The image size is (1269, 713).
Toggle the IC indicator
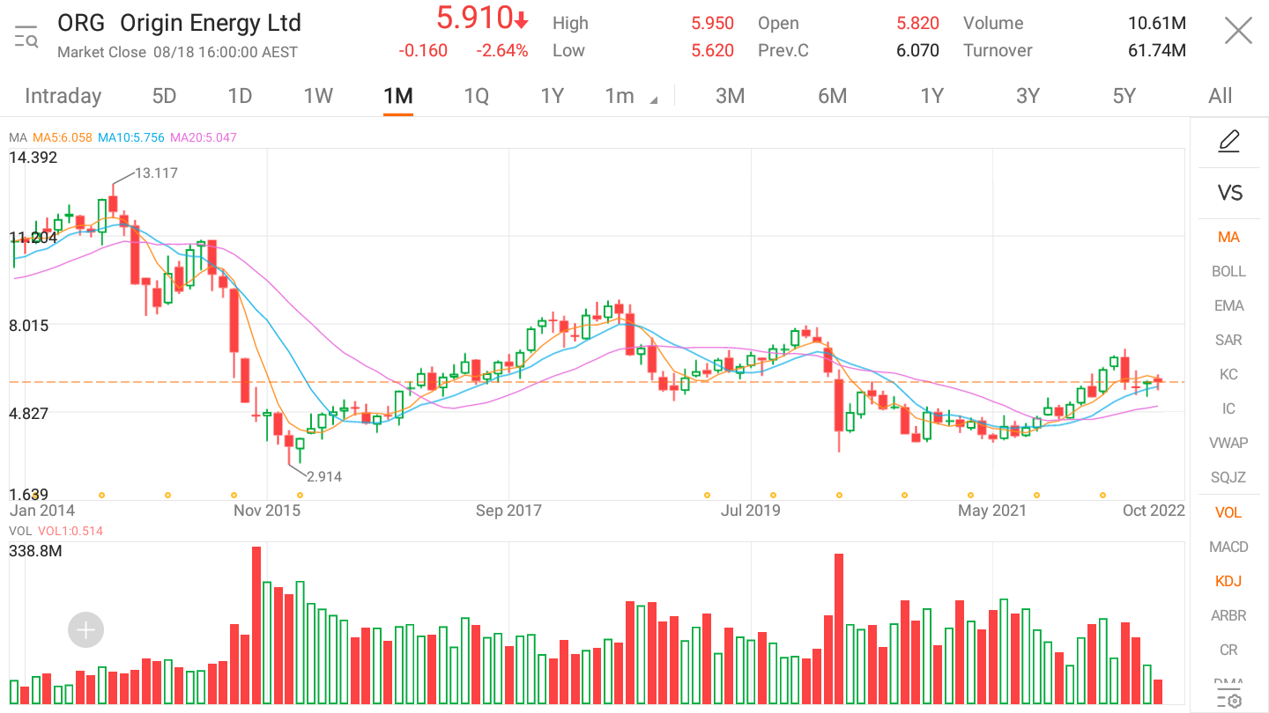1228,408
